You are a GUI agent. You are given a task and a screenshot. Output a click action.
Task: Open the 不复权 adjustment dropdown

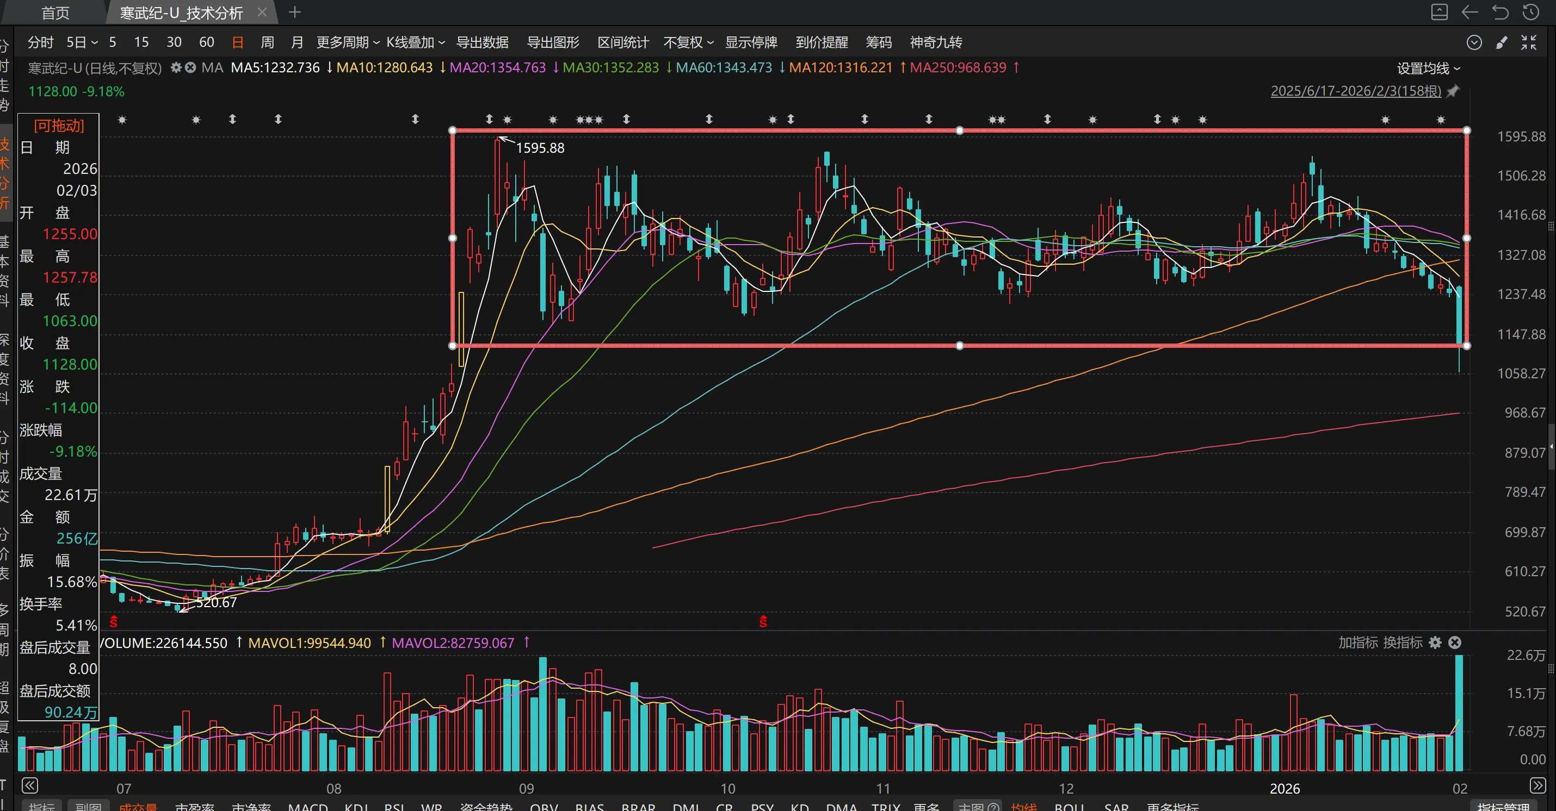[x=688, y=42]
